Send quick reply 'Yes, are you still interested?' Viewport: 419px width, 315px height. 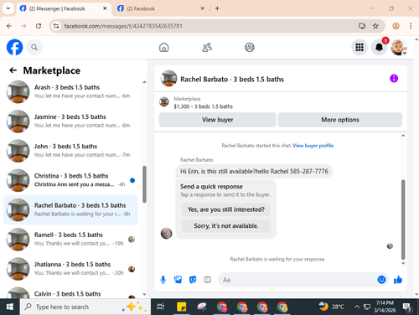click(x=226, y=209)
